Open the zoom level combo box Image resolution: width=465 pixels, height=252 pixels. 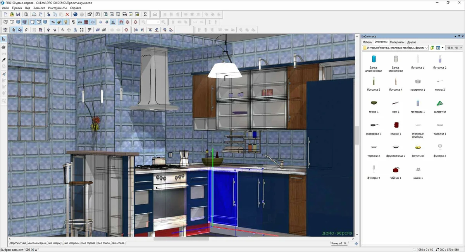[153, 22]
